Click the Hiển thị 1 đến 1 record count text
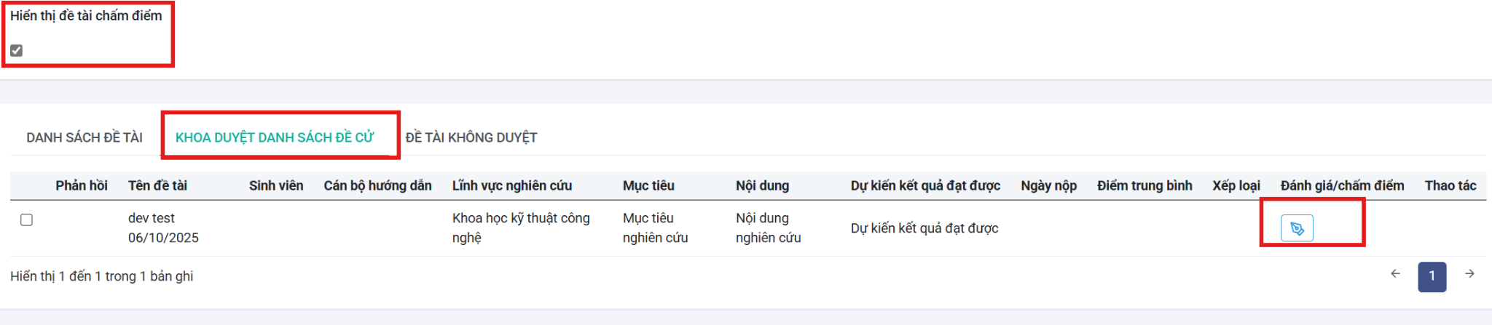 (x=102, y=276)
